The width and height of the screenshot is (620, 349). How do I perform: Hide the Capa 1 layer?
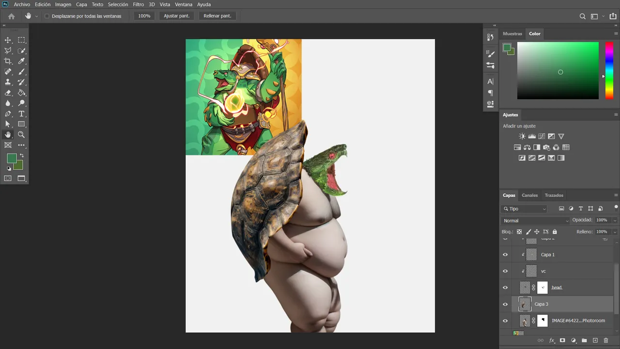tap(505, 254)
